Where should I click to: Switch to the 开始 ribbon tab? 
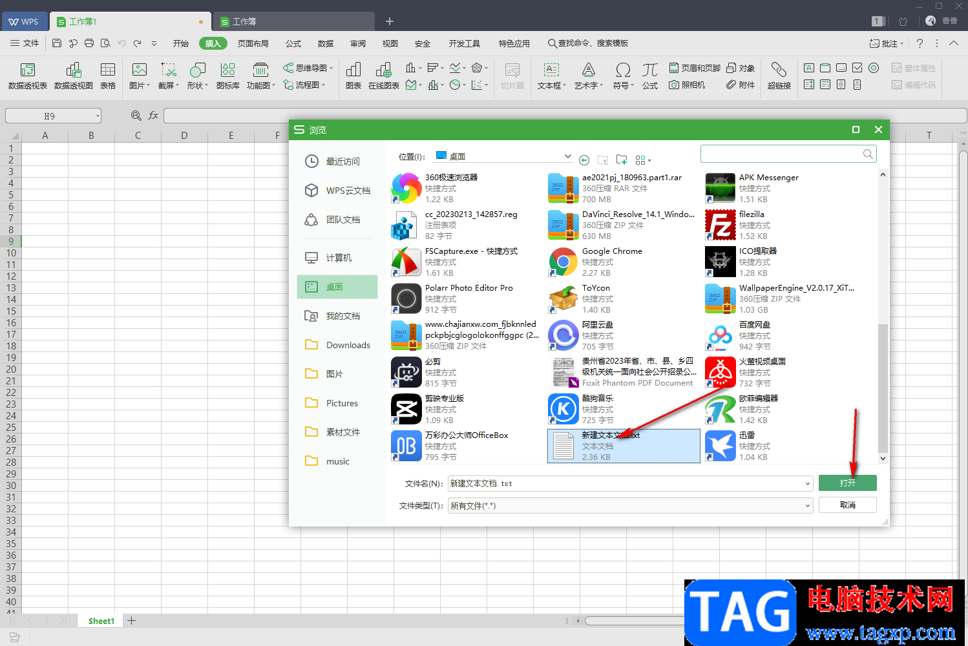tap(181, 43)
